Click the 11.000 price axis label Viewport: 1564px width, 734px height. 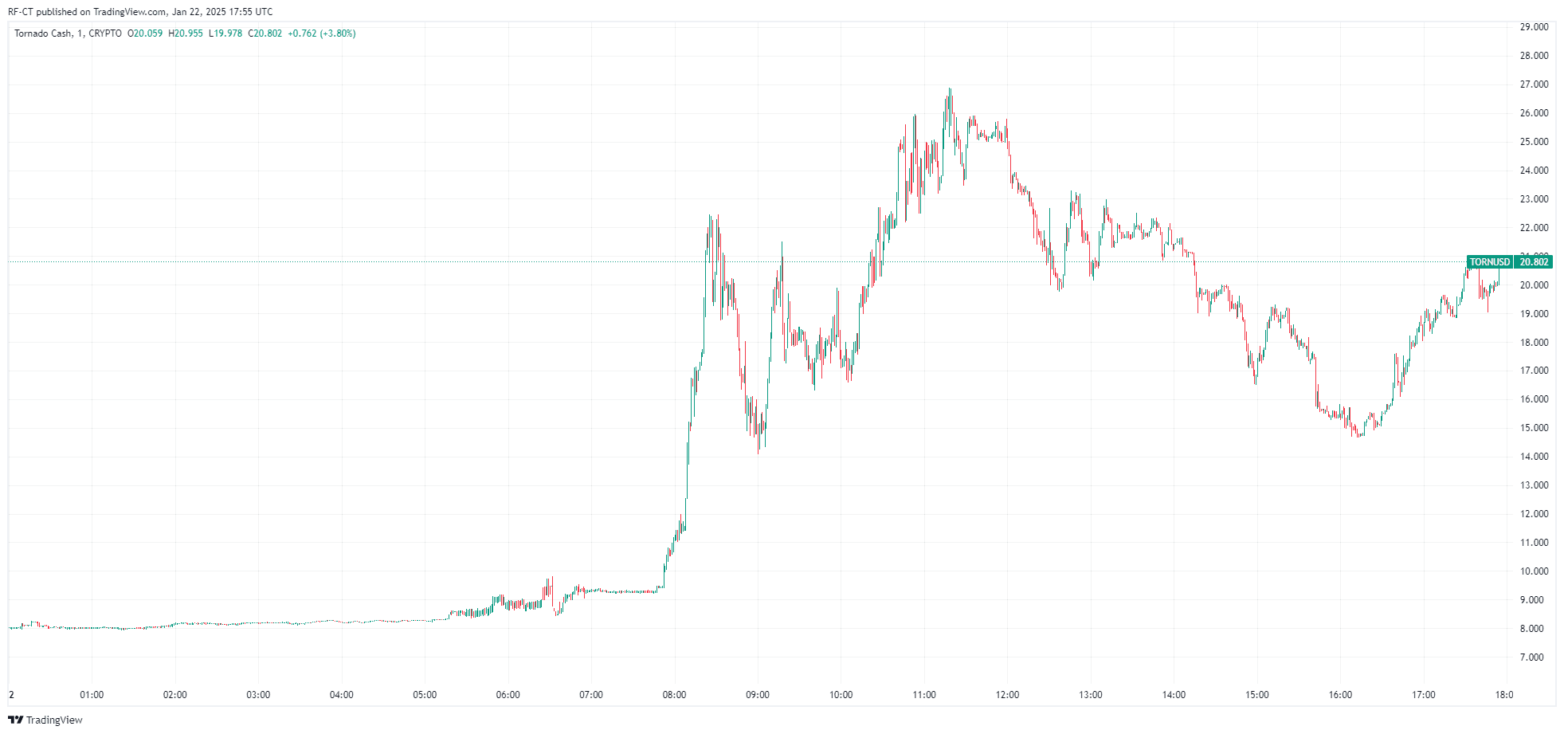point(1534,543)
